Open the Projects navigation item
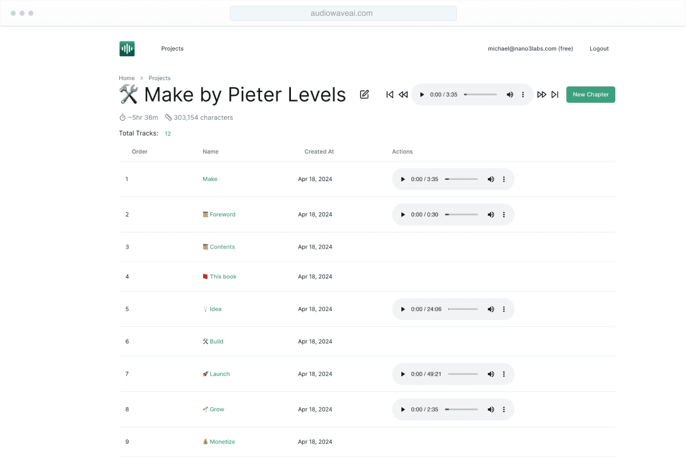 tap(172, 49)
